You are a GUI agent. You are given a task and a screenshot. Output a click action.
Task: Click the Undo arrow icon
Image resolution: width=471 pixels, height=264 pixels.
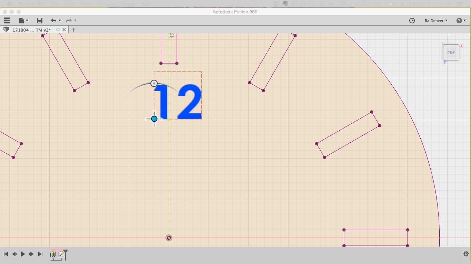53,20
